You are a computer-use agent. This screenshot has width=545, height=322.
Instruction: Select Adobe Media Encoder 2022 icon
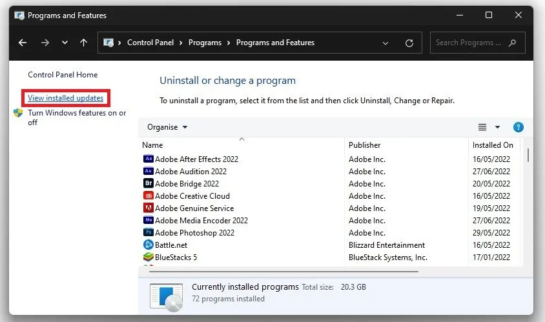tap(149, 220)
